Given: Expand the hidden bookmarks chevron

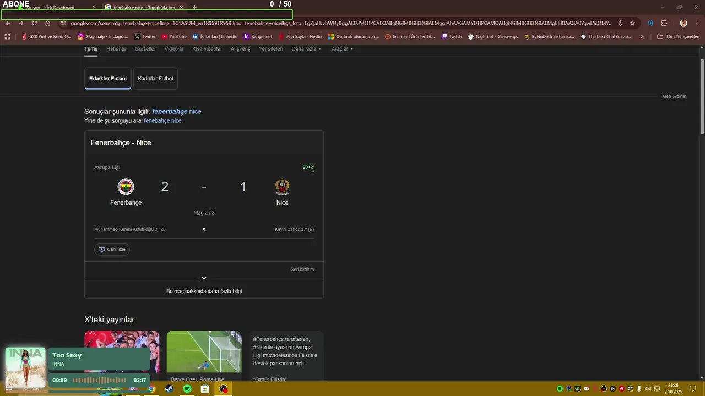Looking at the screenshot, I should tap(642, 37).
